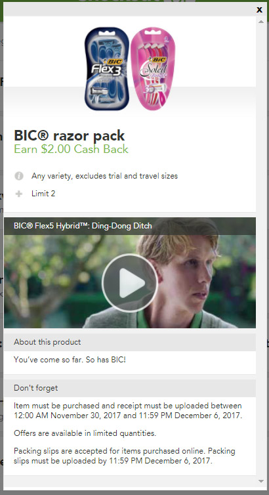The width and height of the screenshot is (269, 495).
Task: Click the scrollbar track in the popup
Action: [x=261, y=251]
